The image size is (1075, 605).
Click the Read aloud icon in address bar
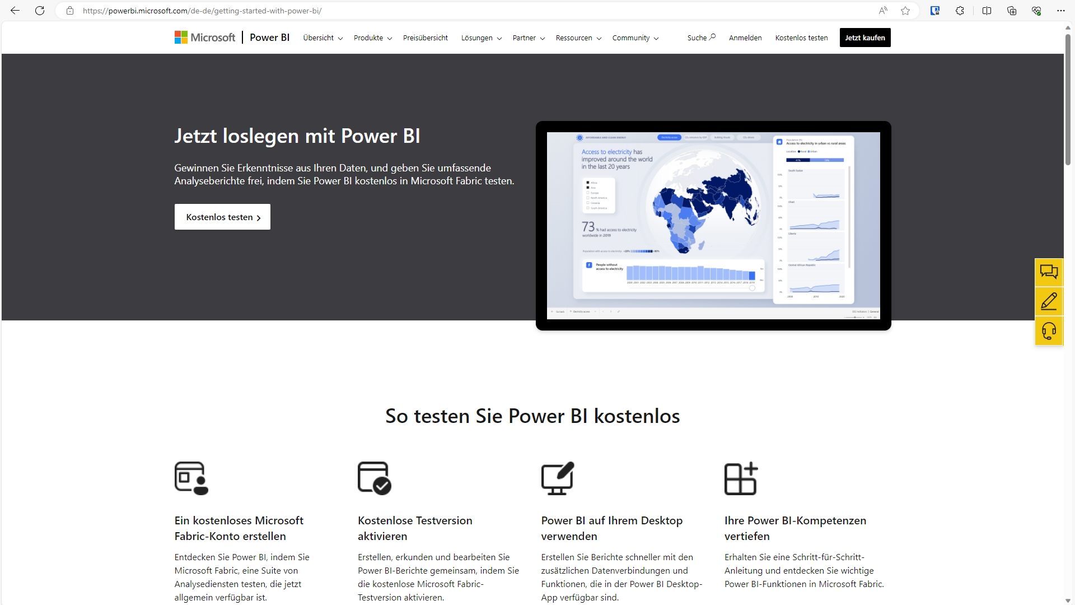(x=883, y=11)
